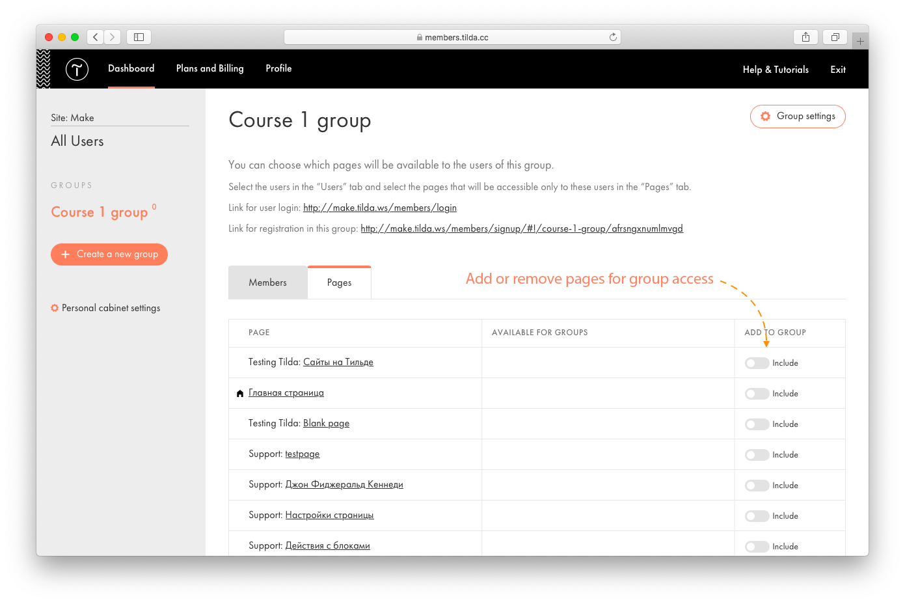Switch to the Members tab
The width and height of the screenshot is (905, 604).
point(267,282)
